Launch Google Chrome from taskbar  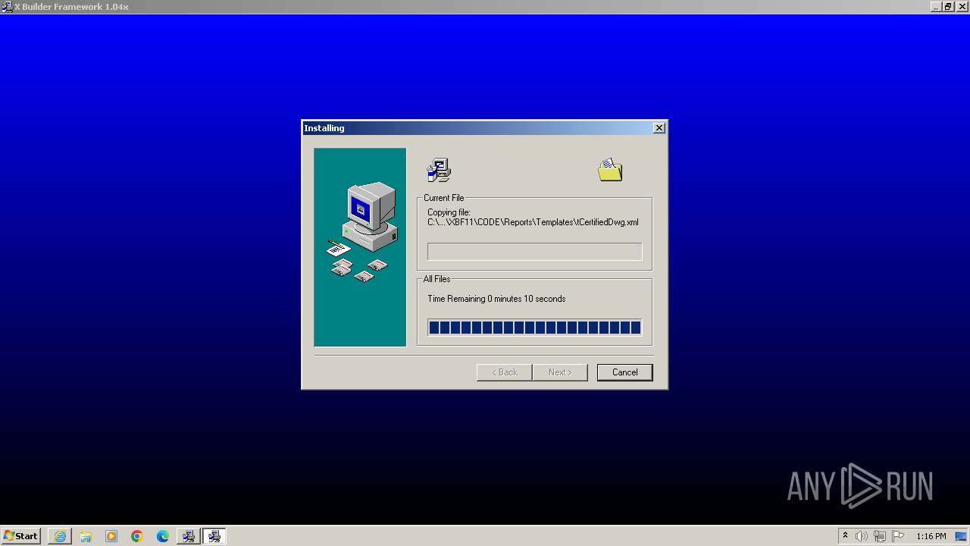(137, 536)
